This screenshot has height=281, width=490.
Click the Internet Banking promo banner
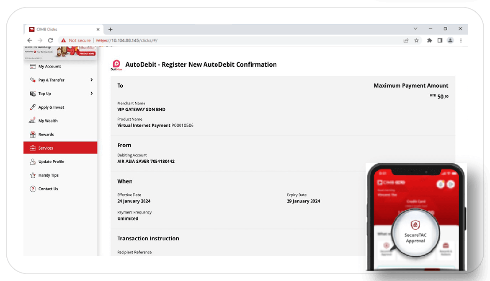tap(61, 52)
